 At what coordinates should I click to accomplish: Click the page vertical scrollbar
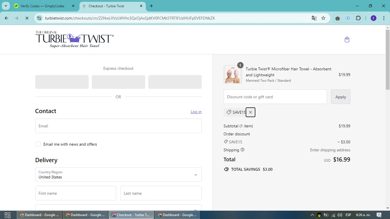(x=388, y=60)
